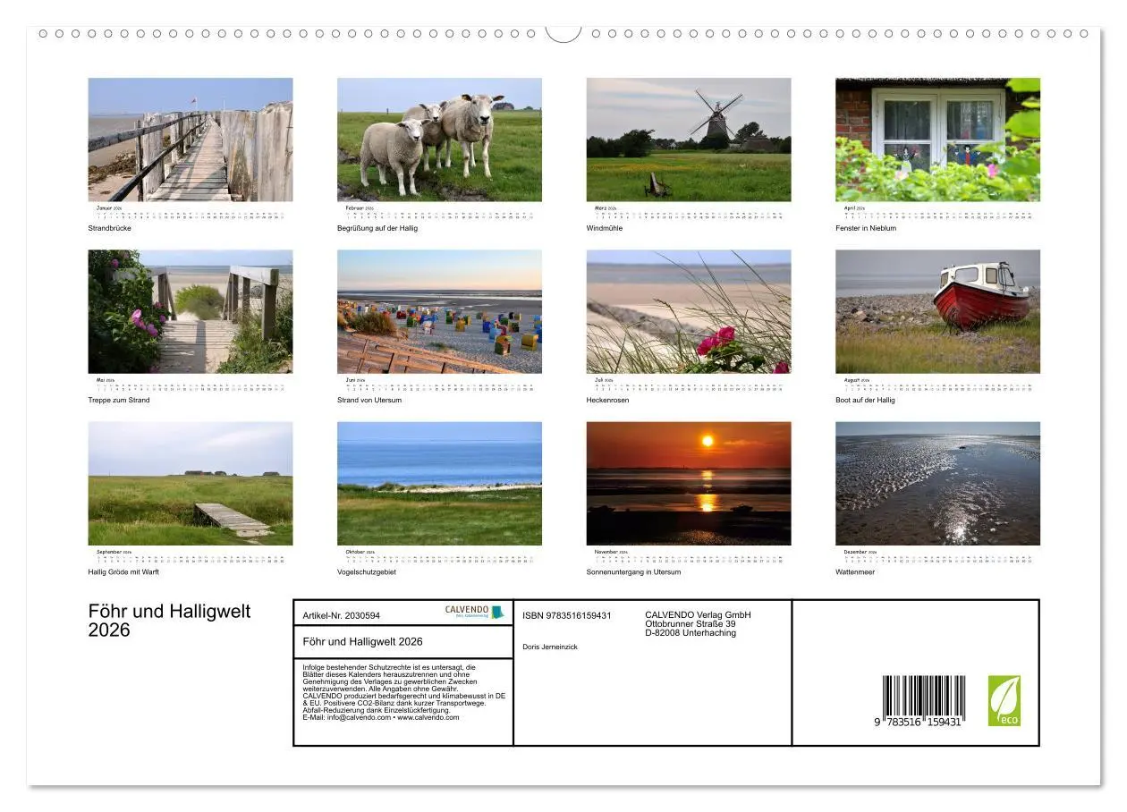Click the caption 'Strandbrücke'
This screenshot has width=1127, height=812.
coord(110,228)
